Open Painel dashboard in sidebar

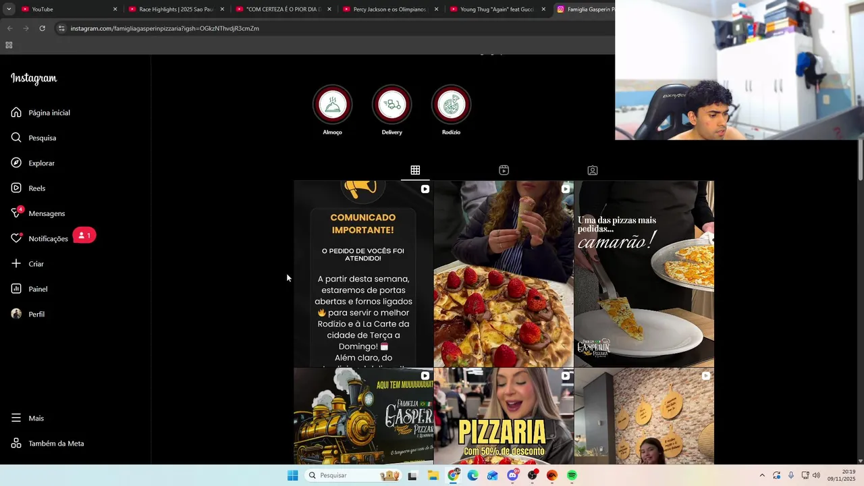[30, 289]
